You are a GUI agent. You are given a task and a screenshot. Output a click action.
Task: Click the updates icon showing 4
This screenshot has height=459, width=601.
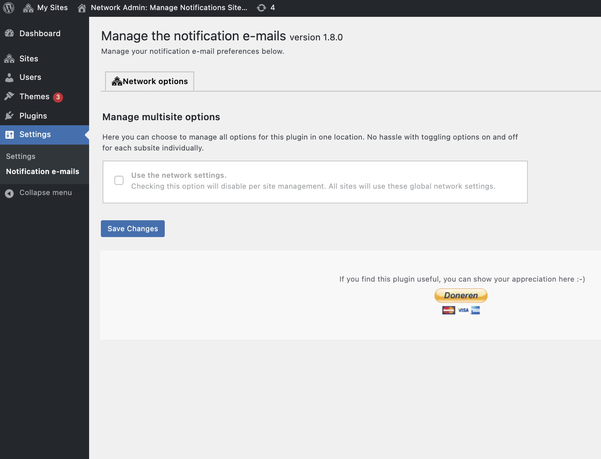[x=266, y=8]
